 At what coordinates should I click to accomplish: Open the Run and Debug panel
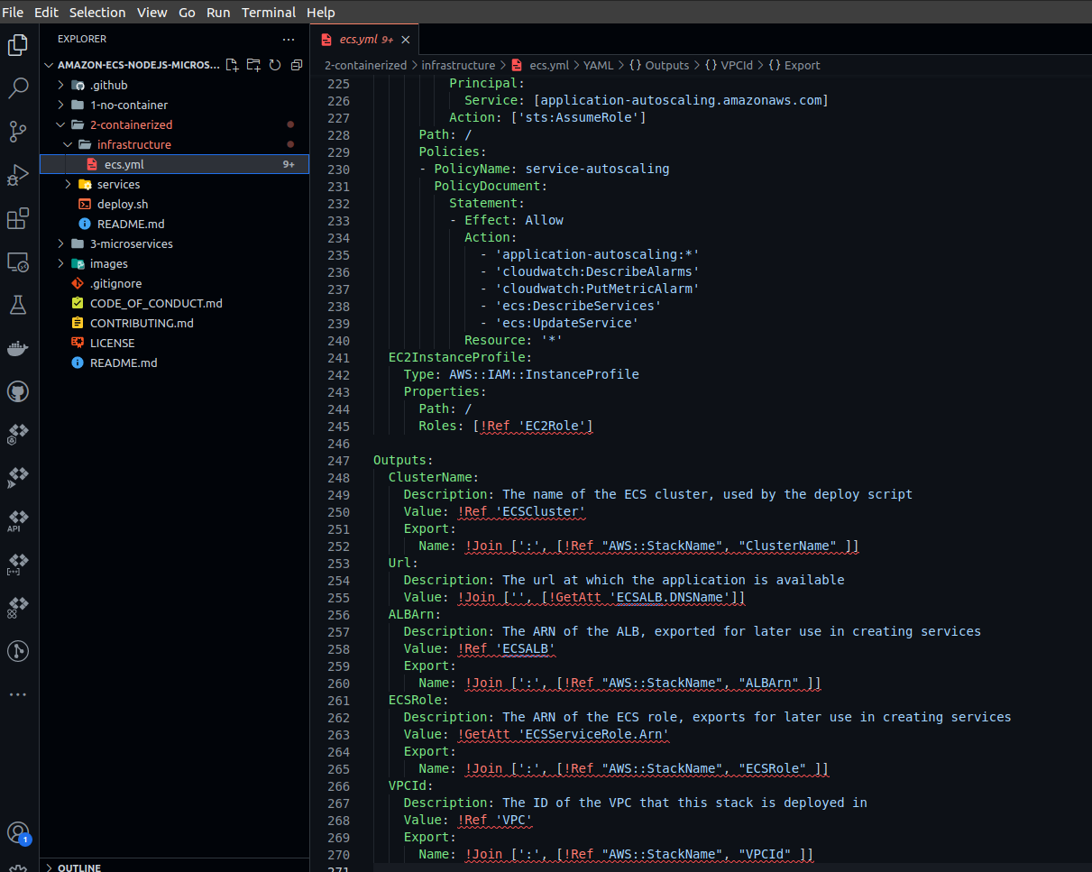[19, 175]
